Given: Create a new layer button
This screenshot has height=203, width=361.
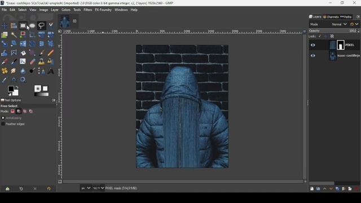Looking at the screenshot, I should [312, 189].
